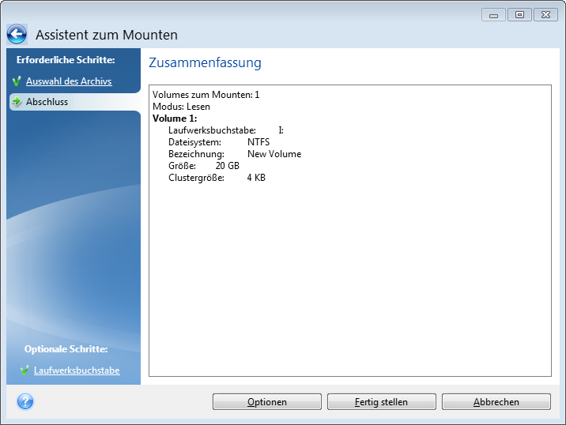The width and height of the screenshot is (566, 425).
Task: Close the mount wizard window
Action: (x=545, y=15)
